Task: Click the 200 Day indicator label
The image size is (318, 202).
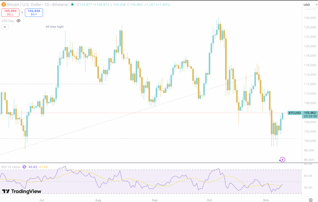Action: [x=7, y=21]
